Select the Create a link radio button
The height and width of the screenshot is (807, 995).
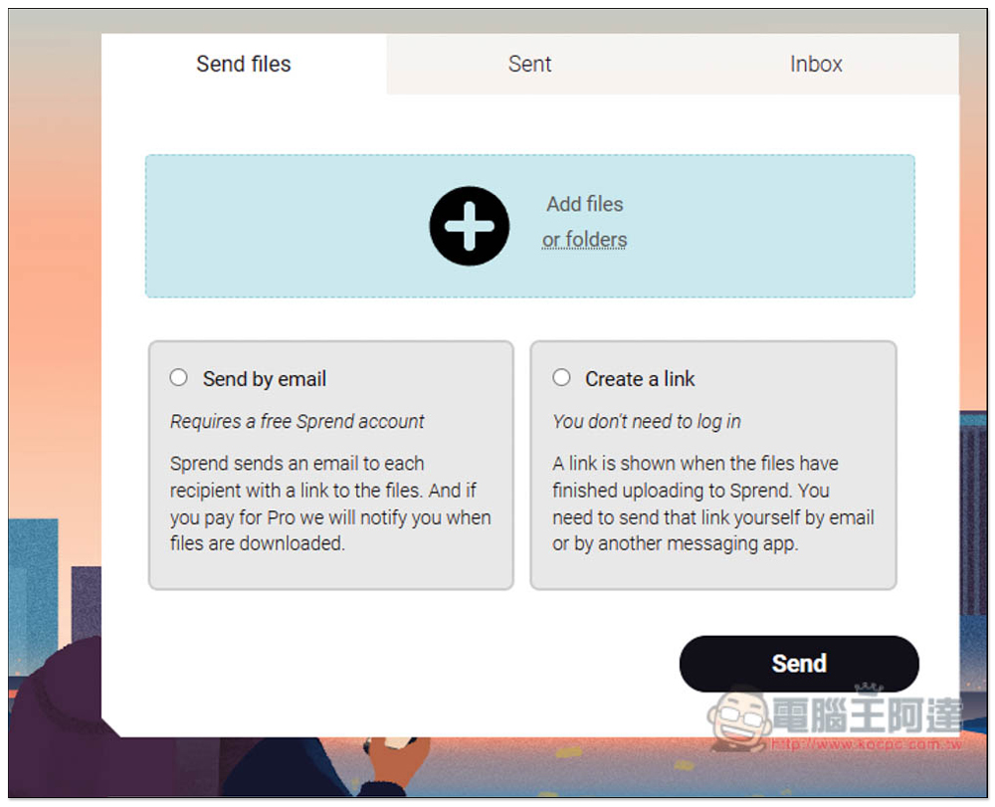[x=562, y=377]
